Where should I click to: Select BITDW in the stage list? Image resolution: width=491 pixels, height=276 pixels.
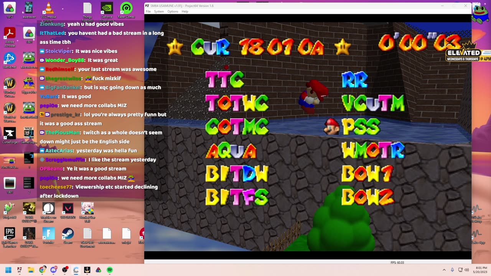point(237,174)
